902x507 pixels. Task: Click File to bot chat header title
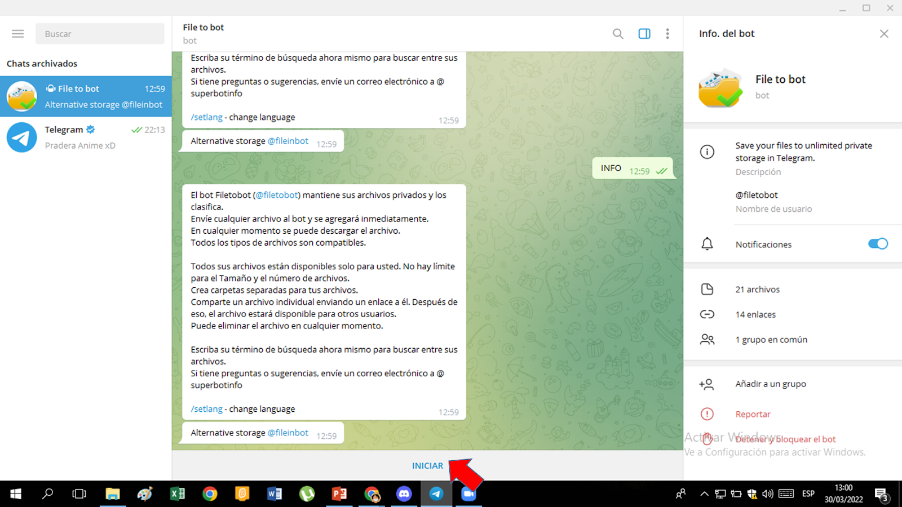(203, 27)
